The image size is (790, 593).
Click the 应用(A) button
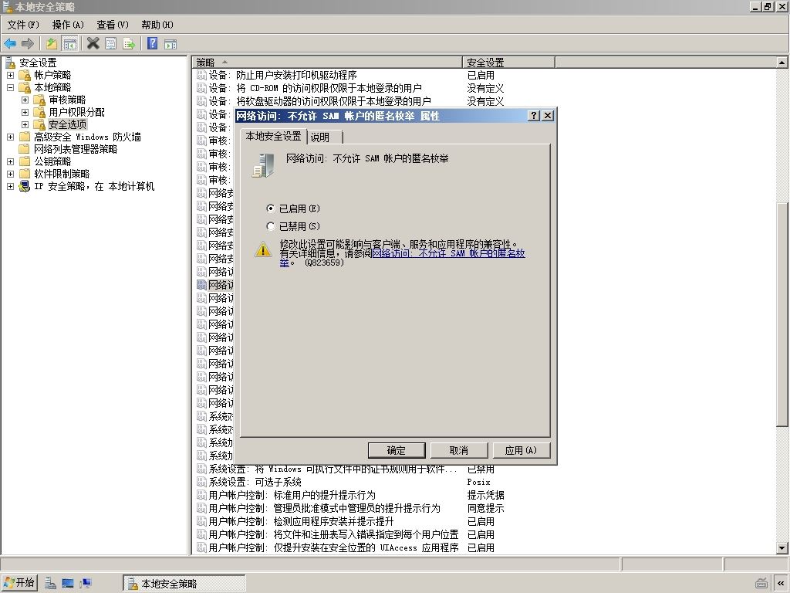tap(521, 450)
